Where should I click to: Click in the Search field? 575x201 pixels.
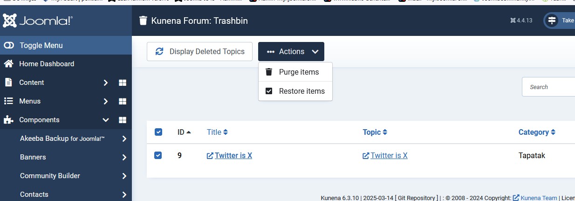tap(548, 87)
